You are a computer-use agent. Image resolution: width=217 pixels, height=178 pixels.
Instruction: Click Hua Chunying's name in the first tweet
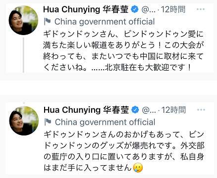(86, 9)
